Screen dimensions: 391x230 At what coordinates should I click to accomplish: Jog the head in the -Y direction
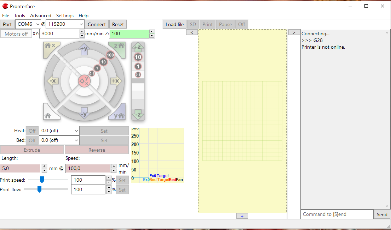tap(84, 113)
